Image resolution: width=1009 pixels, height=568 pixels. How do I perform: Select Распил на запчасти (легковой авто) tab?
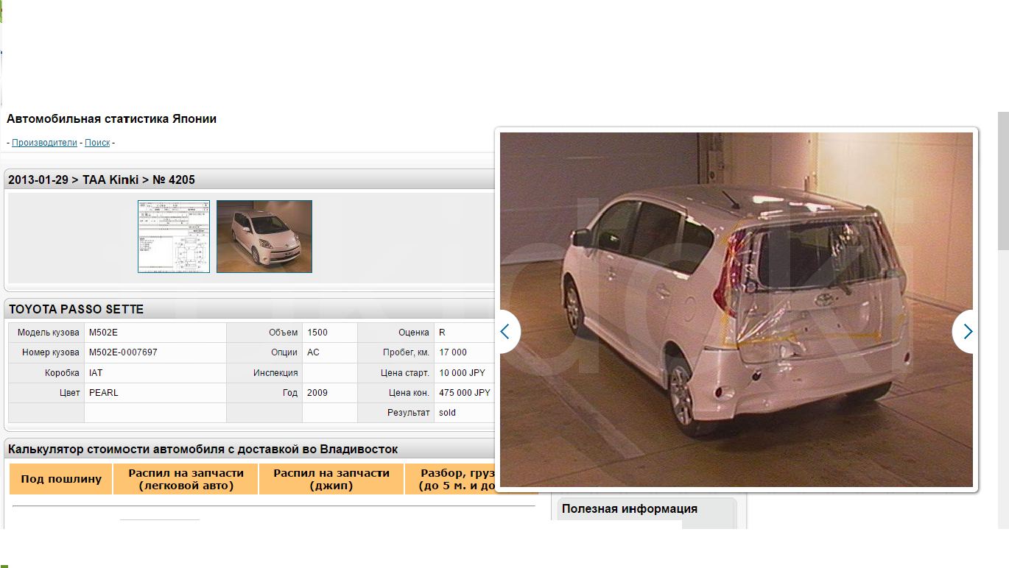click(x=186, y=479)
